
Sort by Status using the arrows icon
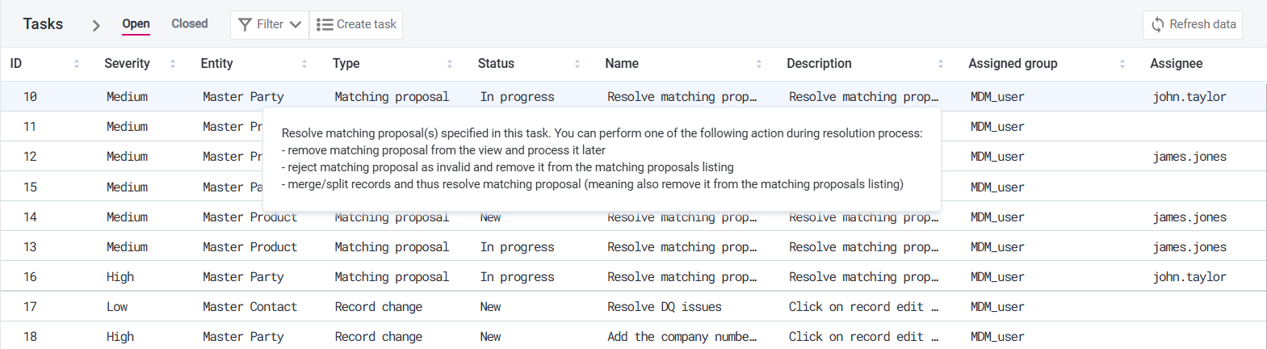point(577,64)
